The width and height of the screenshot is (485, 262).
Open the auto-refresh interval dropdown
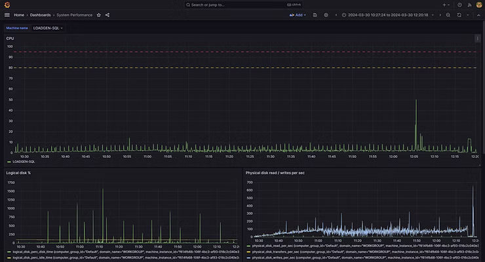click(x=468, y=15)
